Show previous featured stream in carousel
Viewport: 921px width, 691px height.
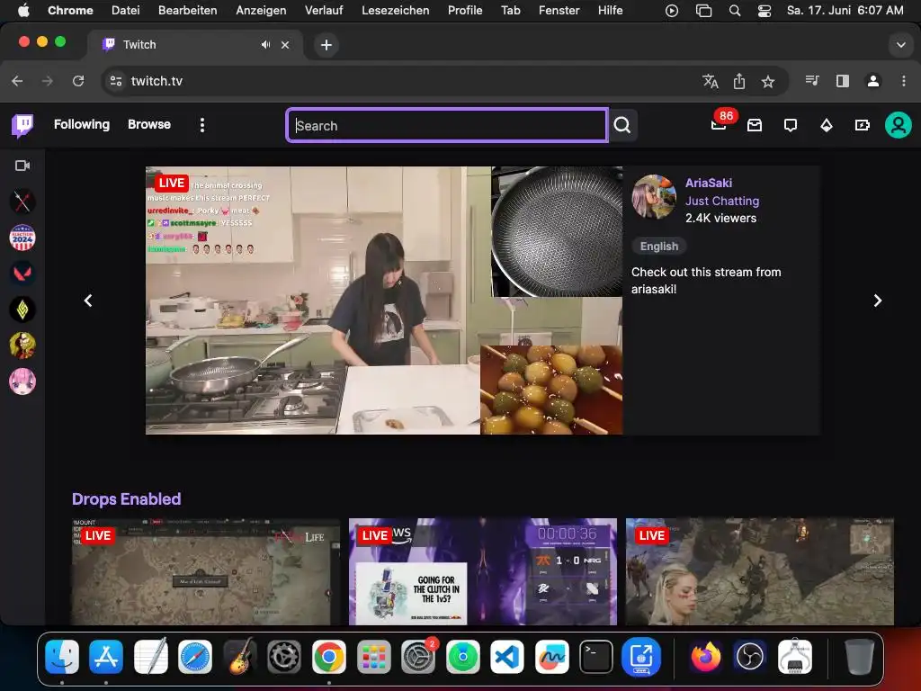click(88, 301)
